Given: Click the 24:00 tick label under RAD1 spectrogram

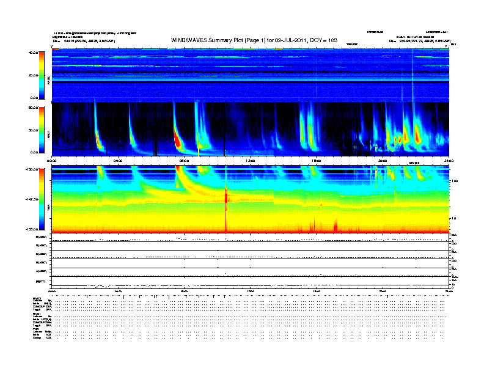Looking at the screenshot, I should (449, 161).
